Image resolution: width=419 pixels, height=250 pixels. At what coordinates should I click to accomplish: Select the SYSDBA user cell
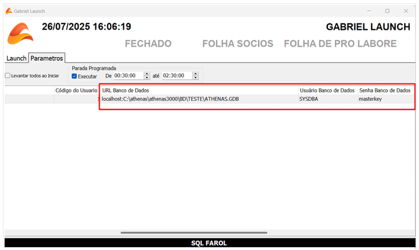(328, 99)
